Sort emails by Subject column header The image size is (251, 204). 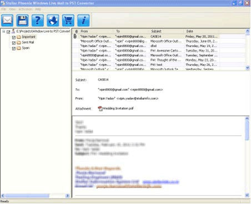[x=167, y=31]
